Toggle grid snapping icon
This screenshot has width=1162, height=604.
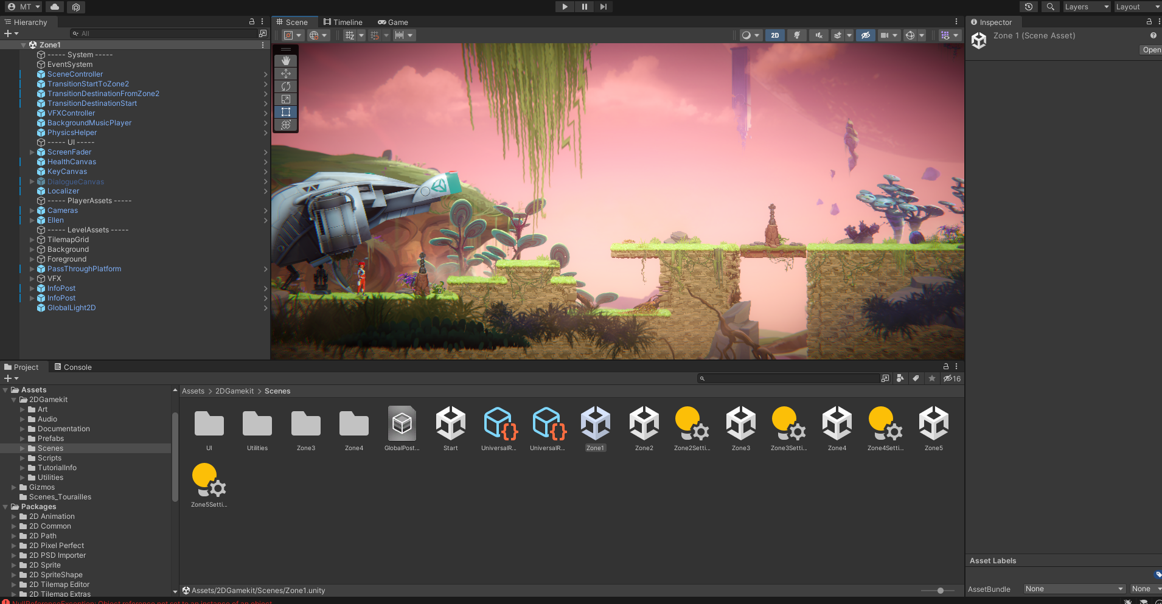click(x=375, y=35)
